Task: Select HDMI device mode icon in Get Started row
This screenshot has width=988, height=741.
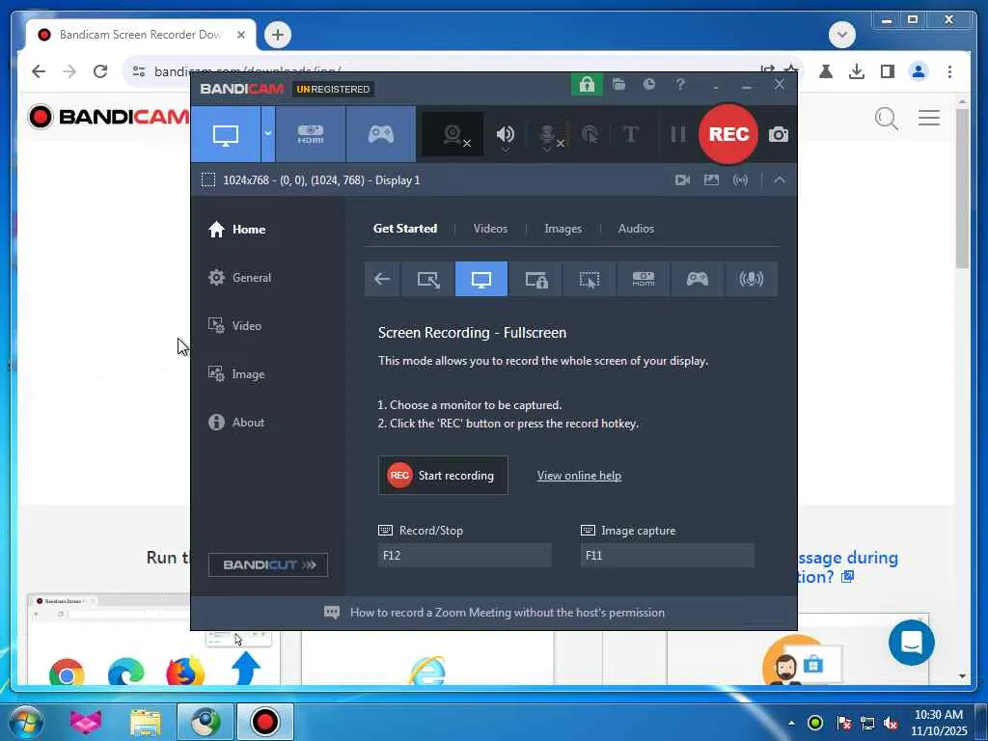Action: tap(644, 279)
